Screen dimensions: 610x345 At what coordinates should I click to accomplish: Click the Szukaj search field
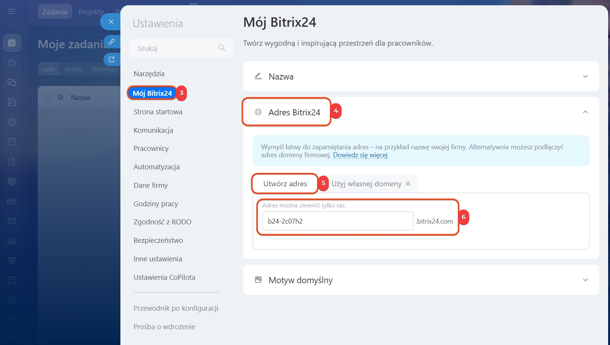tap(176, 48)
